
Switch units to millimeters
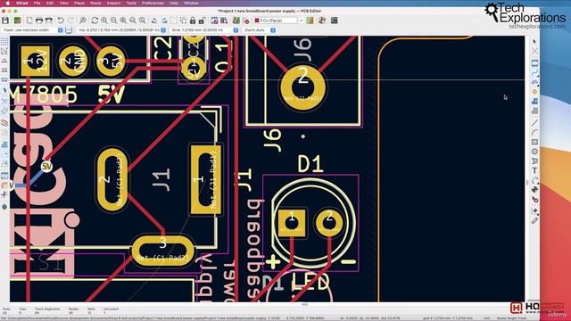click(x=4, y=79)
